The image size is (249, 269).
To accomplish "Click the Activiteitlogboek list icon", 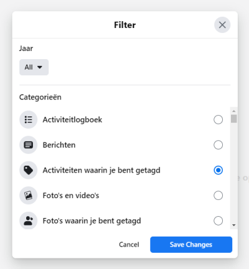I will click(28, 120).
